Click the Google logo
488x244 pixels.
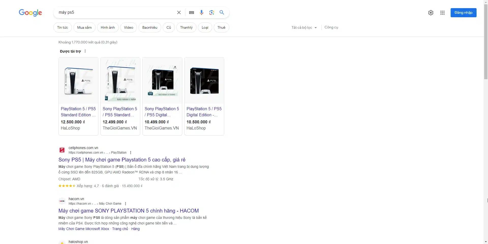[30, 13]
